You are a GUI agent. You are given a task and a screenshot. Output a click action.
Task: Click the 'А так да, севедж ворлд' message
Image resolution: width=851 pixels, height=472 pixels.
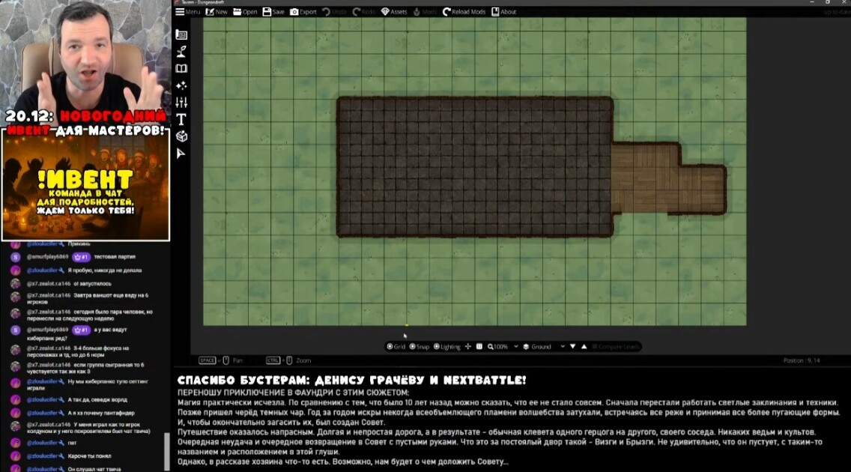point(97,400)
